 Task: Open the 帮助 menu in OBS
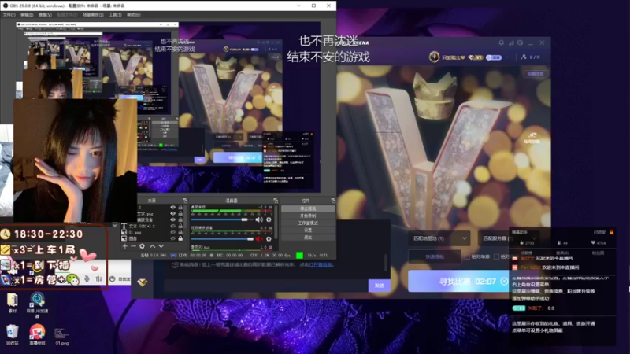point(133,15)
